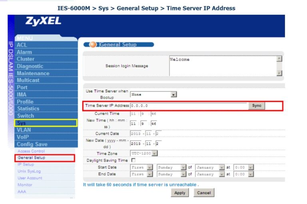The image size is (307, 204).
Task: Open the Statistics menu
Action: click(46, 109)
